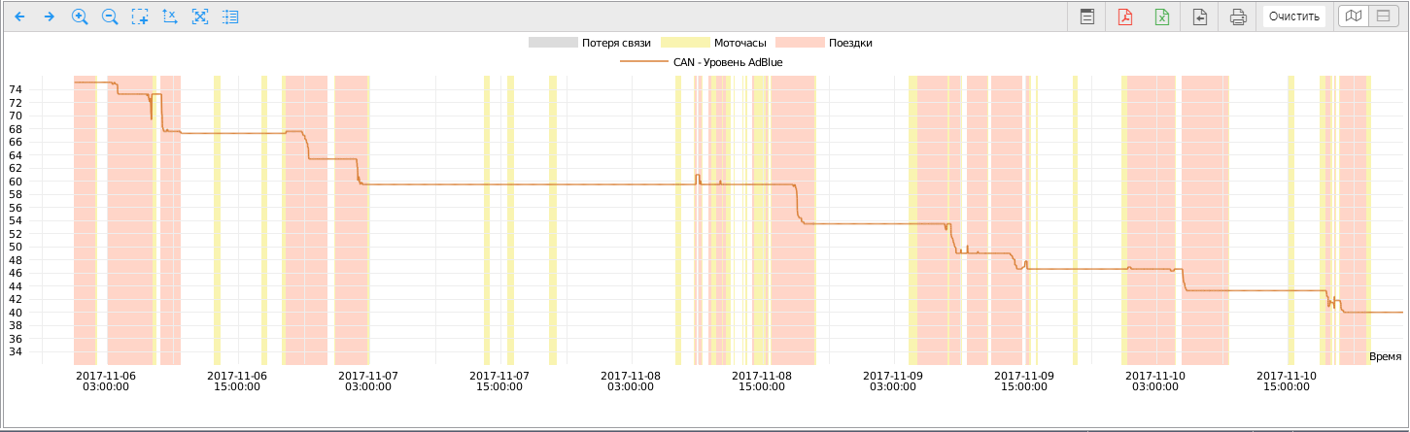The height and width of the screenshot is (432, 1410).
Task: Click the import file icon
Action: [1200, 17]
